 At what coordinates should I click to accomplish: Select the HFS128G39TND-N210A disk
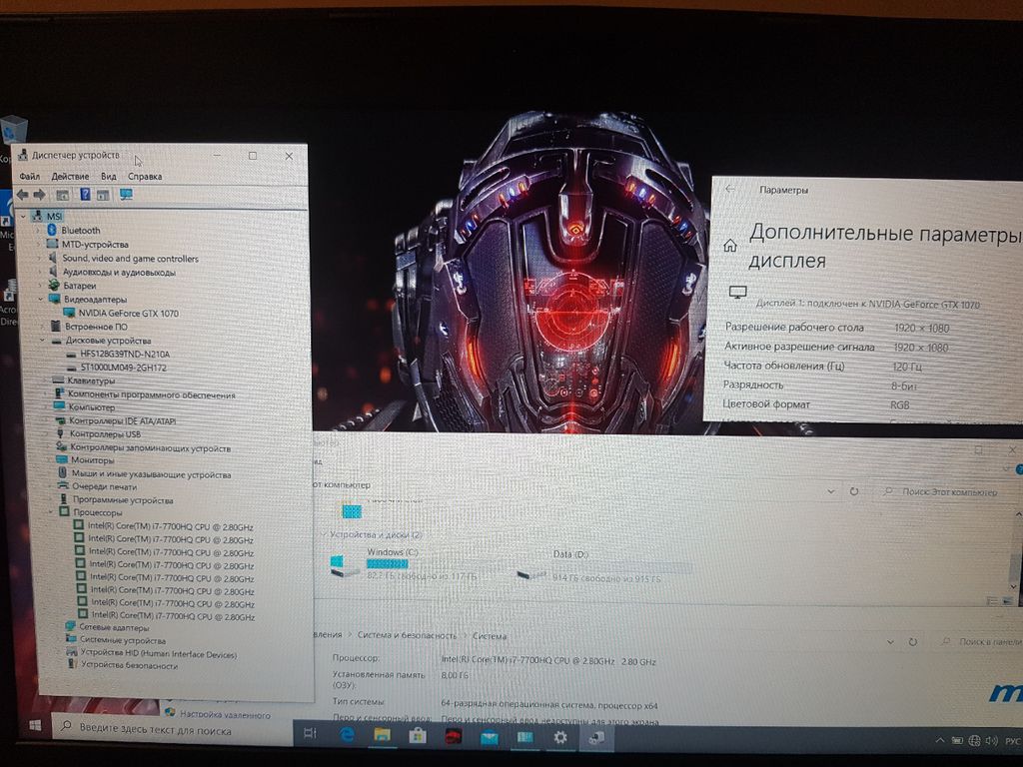pos(125,355)
